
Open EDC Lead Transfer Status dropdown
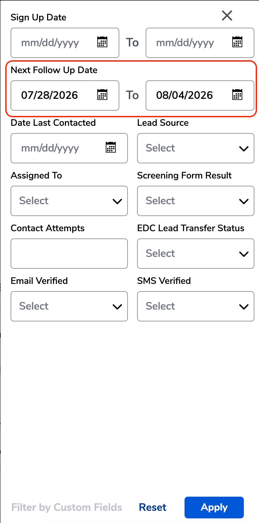click(196, 254)
